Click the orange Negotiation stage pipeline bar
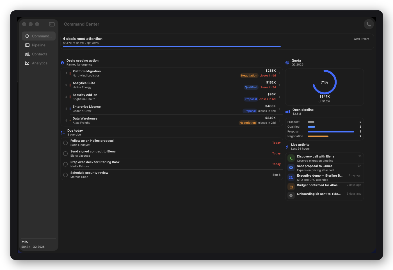This screenshot has width=393, height=270. (318, 136)
